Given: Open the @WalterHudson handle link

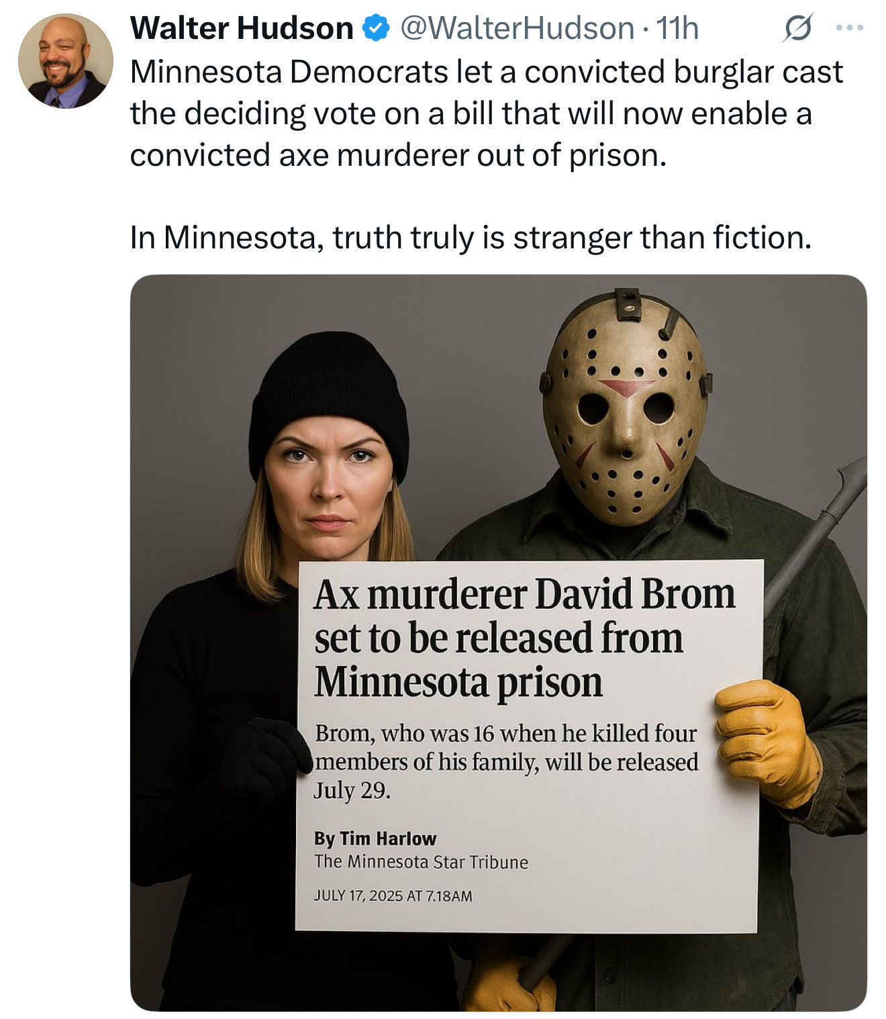Looking at the screenshot, I should [517, 28].
